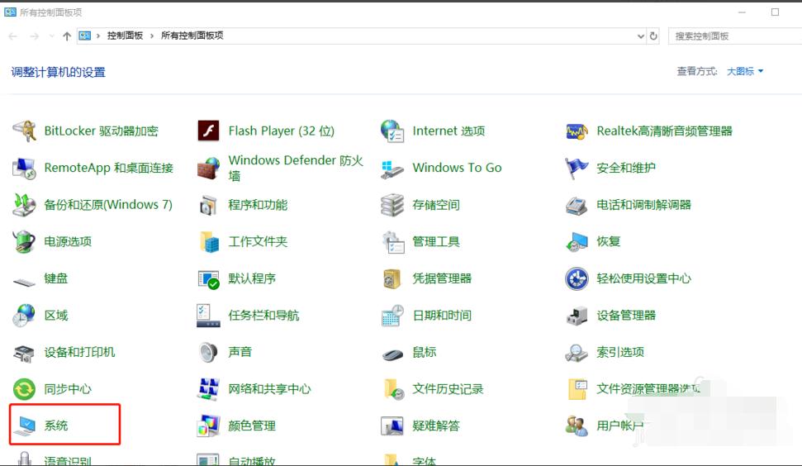The width and height of the screenshot is (802, 466).
Task: Click the 自动播放 icon
Action: pos(208,459)
